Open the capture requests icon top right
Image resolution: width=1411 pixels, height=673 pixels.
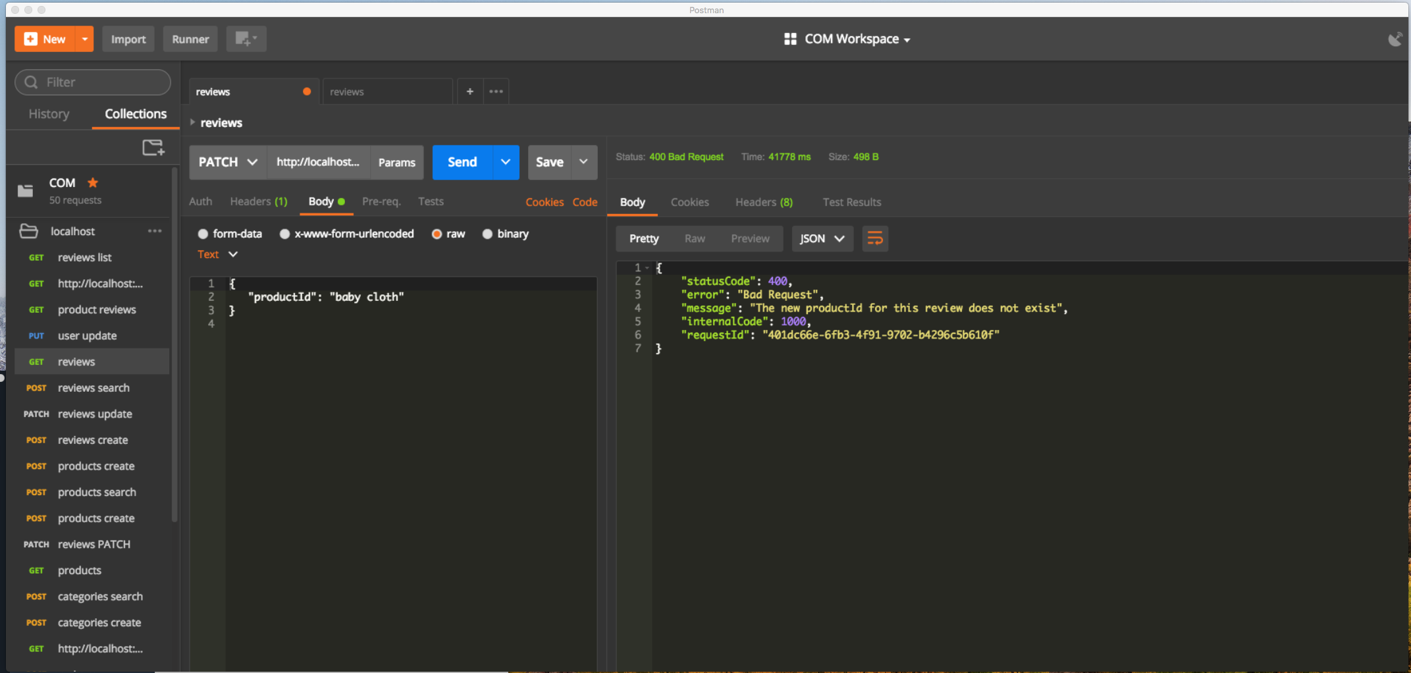tap(1395, 39)
